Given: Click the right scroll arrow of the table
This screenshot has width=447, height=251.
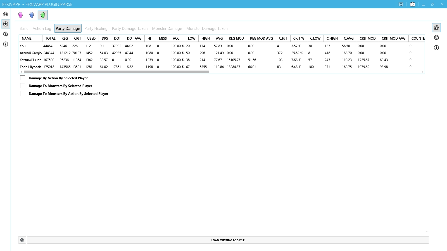Looking at the screenshot, I should coord(422,72).
